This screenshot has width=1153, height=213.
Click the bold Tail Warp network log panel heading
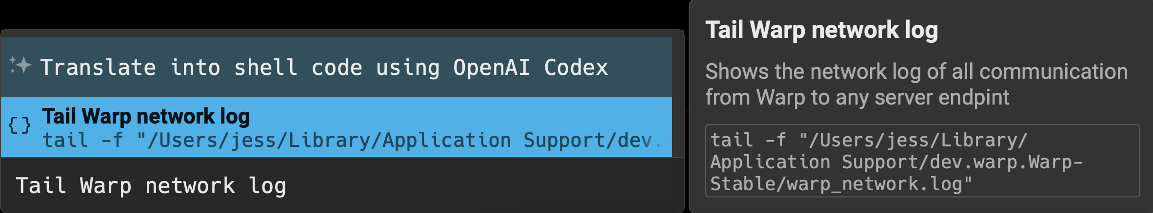coord(821,30)
